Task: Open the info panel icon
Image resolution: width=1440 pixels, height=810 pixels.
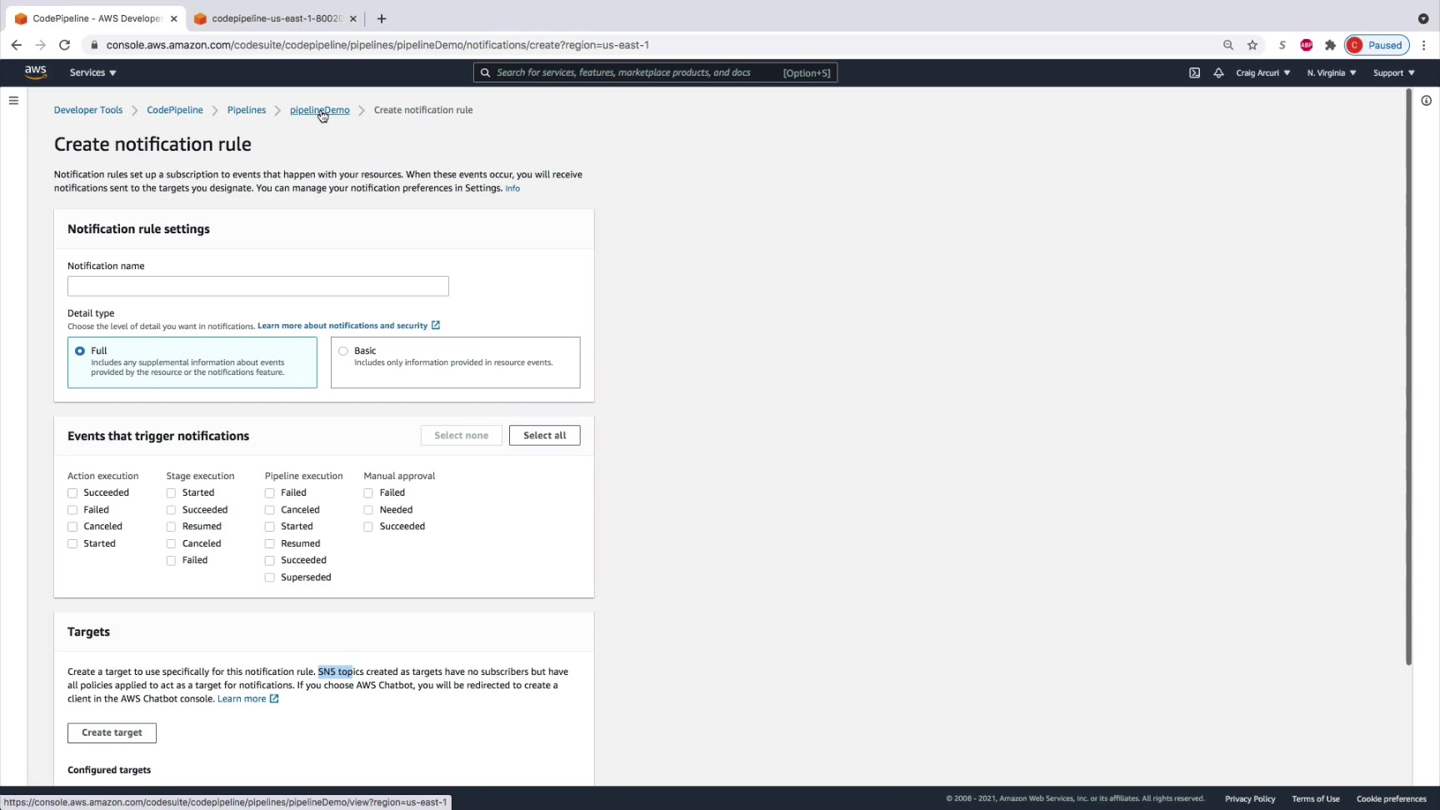Action: pyautogui.click(x=1427, y=101)
